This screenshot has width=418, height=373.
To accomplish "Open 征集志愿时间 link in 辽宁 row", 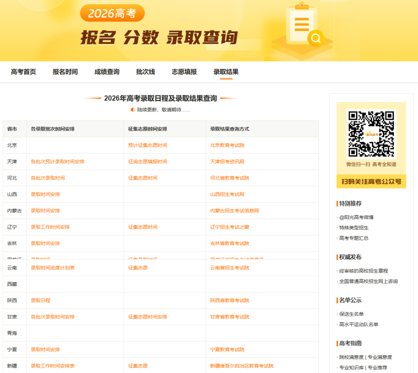I will [x=143, y=227].
